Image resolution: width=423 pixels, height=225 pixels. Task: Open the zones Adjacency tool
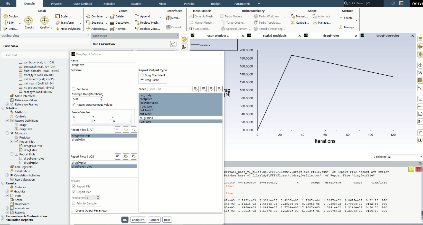[x=96, y=29]
